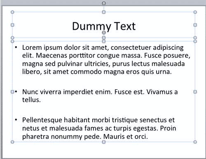Screen dimensions: 206x159
Task: Click the line 'Pellentesque habitant morbi tristique senectus et'
Action: [x=98, y=120]
